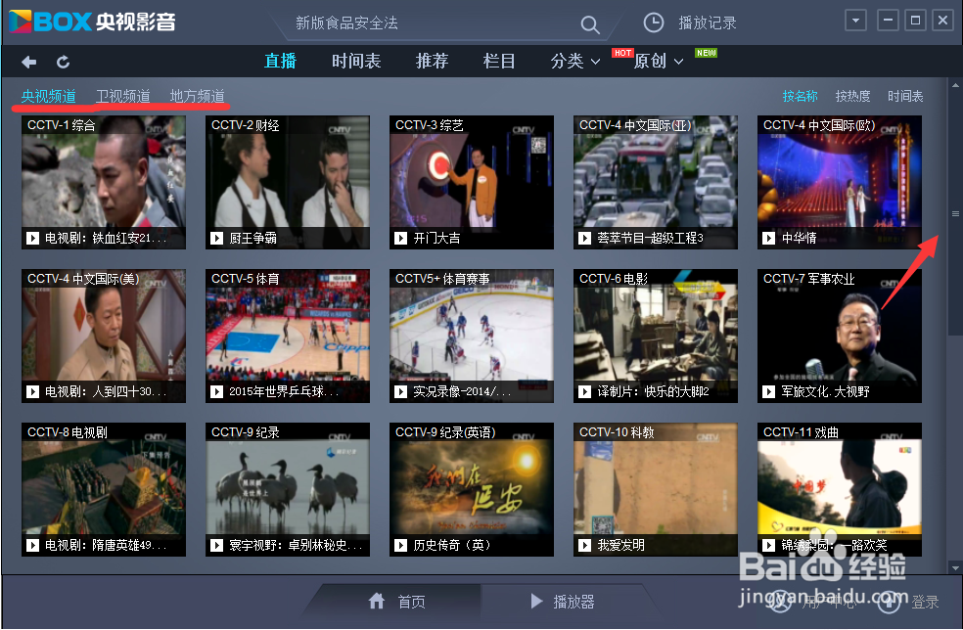
Task: Play icon beside 我爱发明
Action: 584,545
